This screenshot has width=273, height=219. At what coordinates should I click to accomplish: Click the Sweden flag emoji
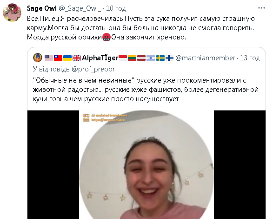(160, 58)
